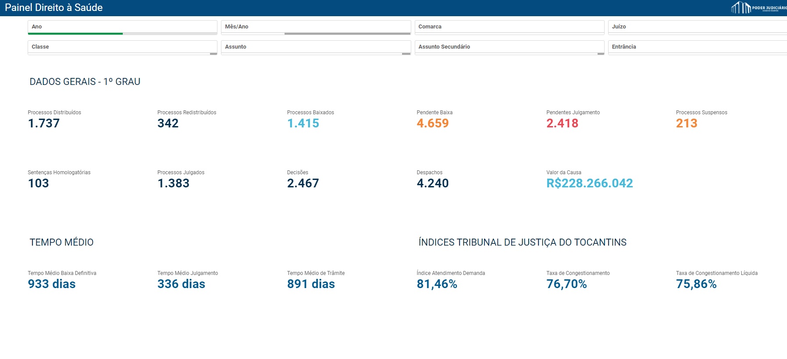Open the Classe filter

(122, 47)
